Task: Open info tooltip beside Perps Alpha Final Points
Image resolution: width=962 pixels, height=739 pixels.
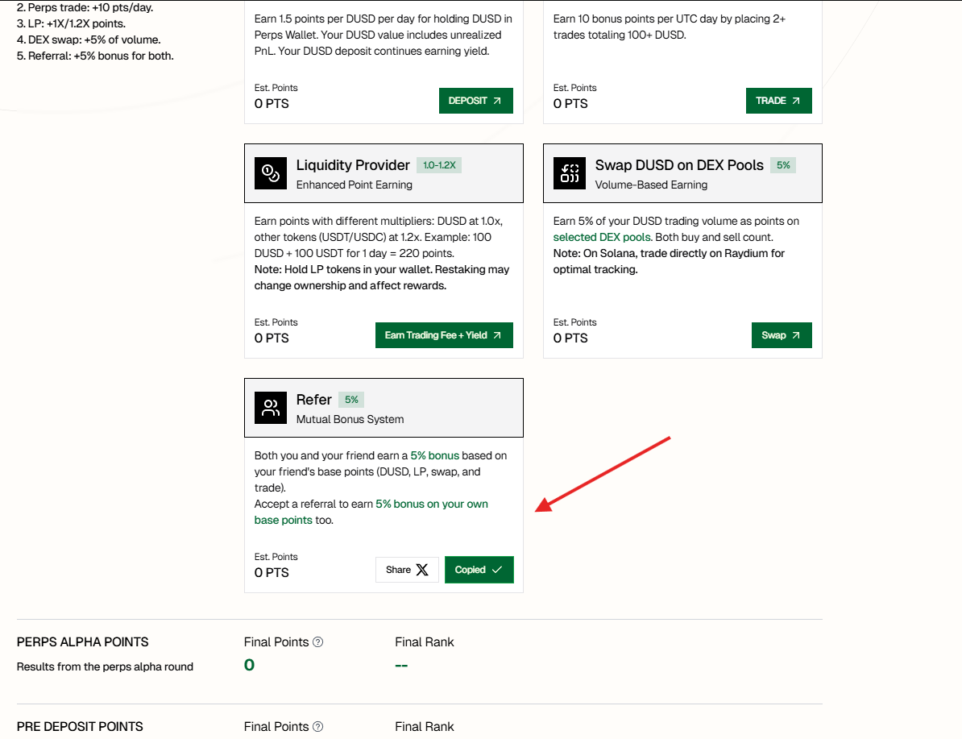Action: pyautogui.click(x=317, y=642)
